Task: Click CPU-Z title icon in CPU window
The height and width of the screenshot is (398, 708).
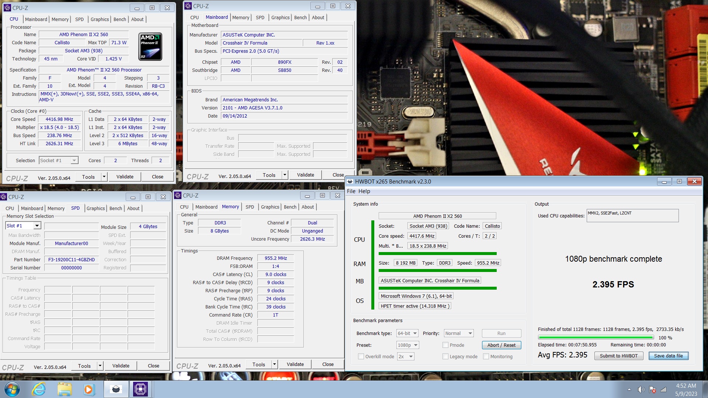Action: [7, 8]
